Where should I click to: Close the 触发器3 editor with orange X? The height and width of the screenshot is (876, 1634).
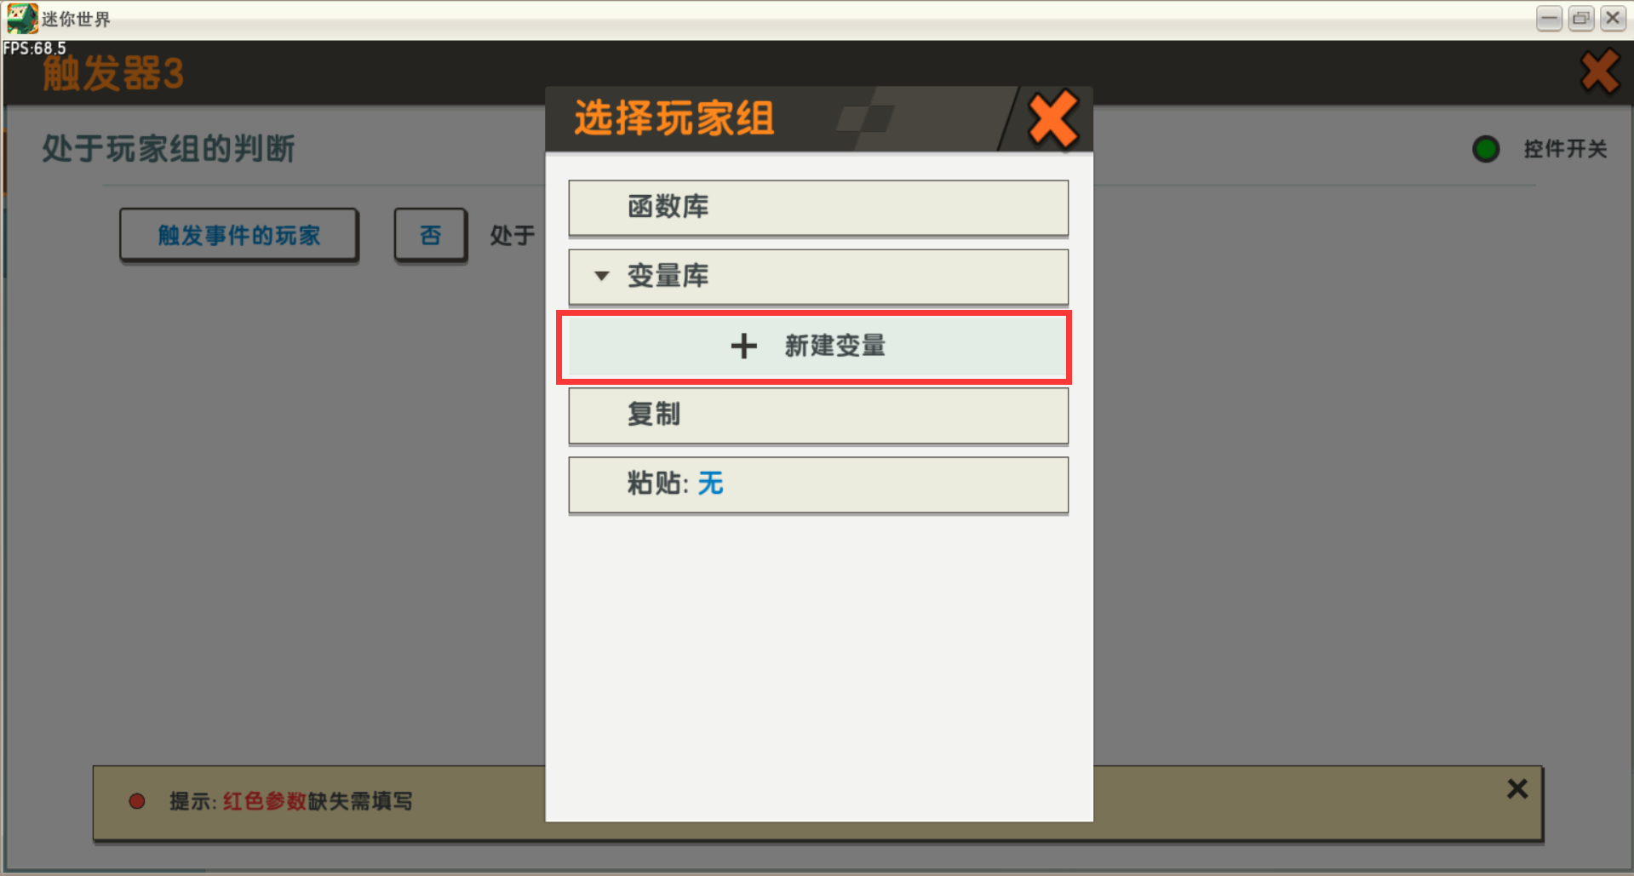(x=1600, y=72)
